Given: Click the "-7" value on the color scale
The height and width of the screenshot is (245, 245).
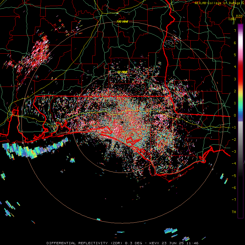Looking at the screenshot, I should pos(234,200).
